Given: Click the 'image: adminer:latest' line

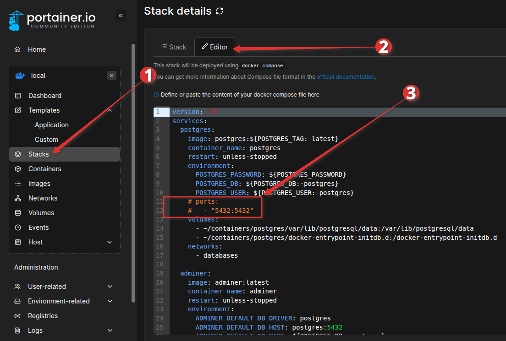Looking at the screenshot, I should [x=228, y=282].
